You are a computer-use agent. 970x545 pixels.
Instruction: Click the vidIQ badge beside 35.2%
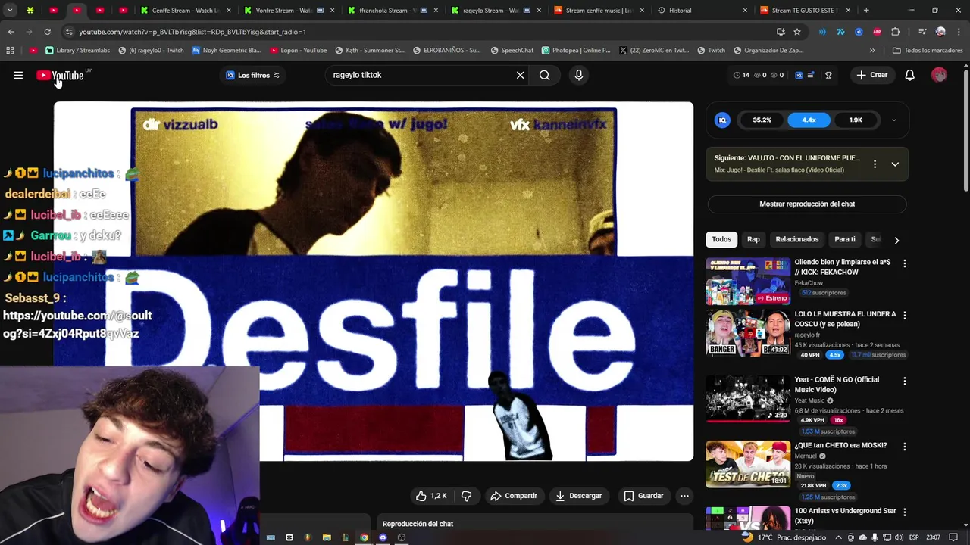tap(722, 120)
